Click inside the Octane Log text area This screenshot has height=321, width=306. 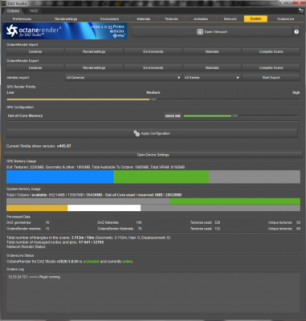click(x=153, y=295)
